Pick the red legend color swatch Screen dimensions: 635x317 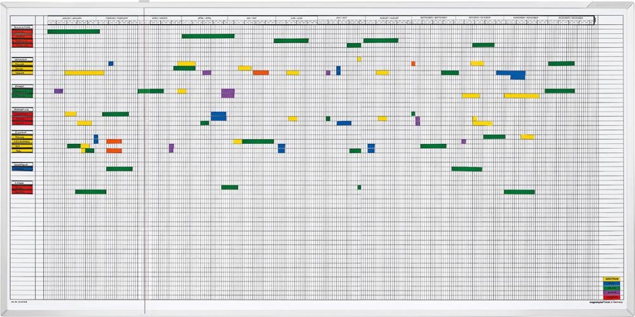611,296
